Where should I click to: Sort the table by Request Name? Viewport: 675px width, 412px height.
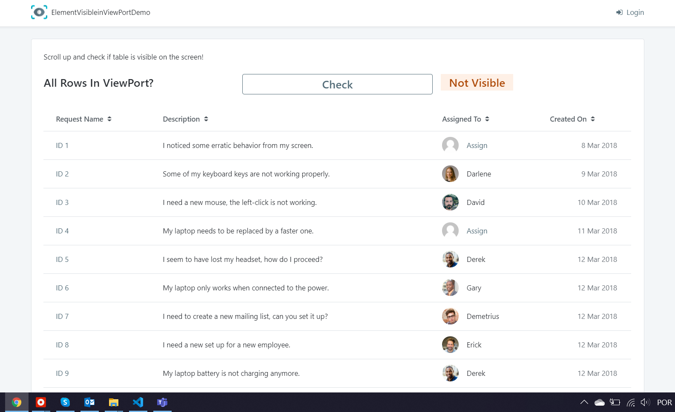pyautogui.click(x=83, y=119)
